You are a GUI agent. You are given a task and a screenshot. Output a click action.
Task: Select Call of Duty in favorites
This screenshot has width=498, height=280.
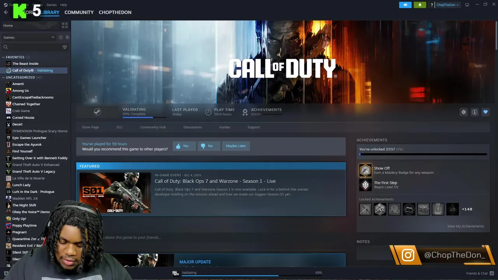(x=34, y=70)
